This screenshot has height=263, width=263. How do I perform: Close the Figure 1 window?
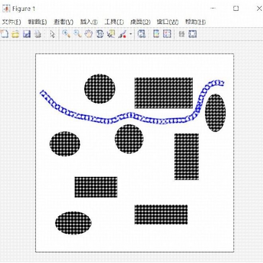coord(260,8)
